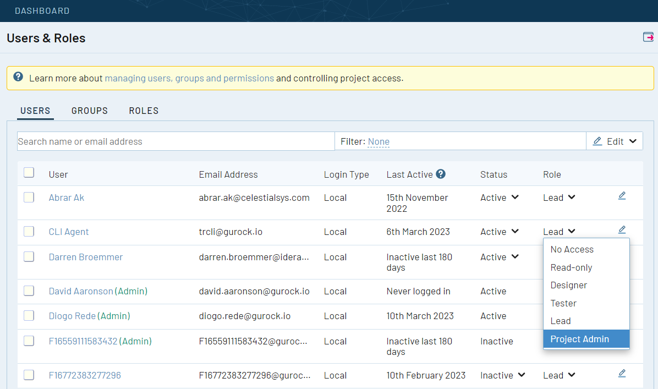Viewport: 658px width, 389px height.
Task: Toggle the select-all users checkbox in header
Action: 29,173
